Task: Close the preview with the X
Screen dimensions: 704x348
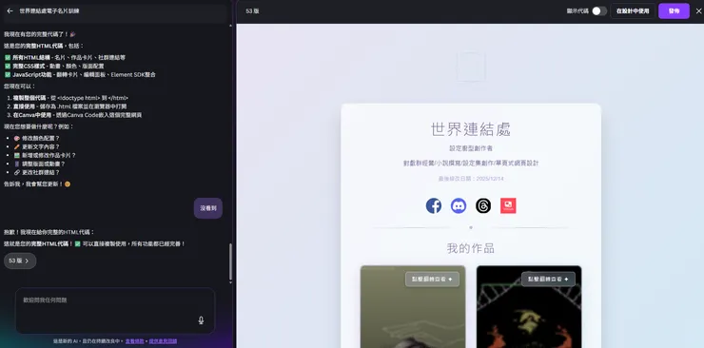Action: 698,10
